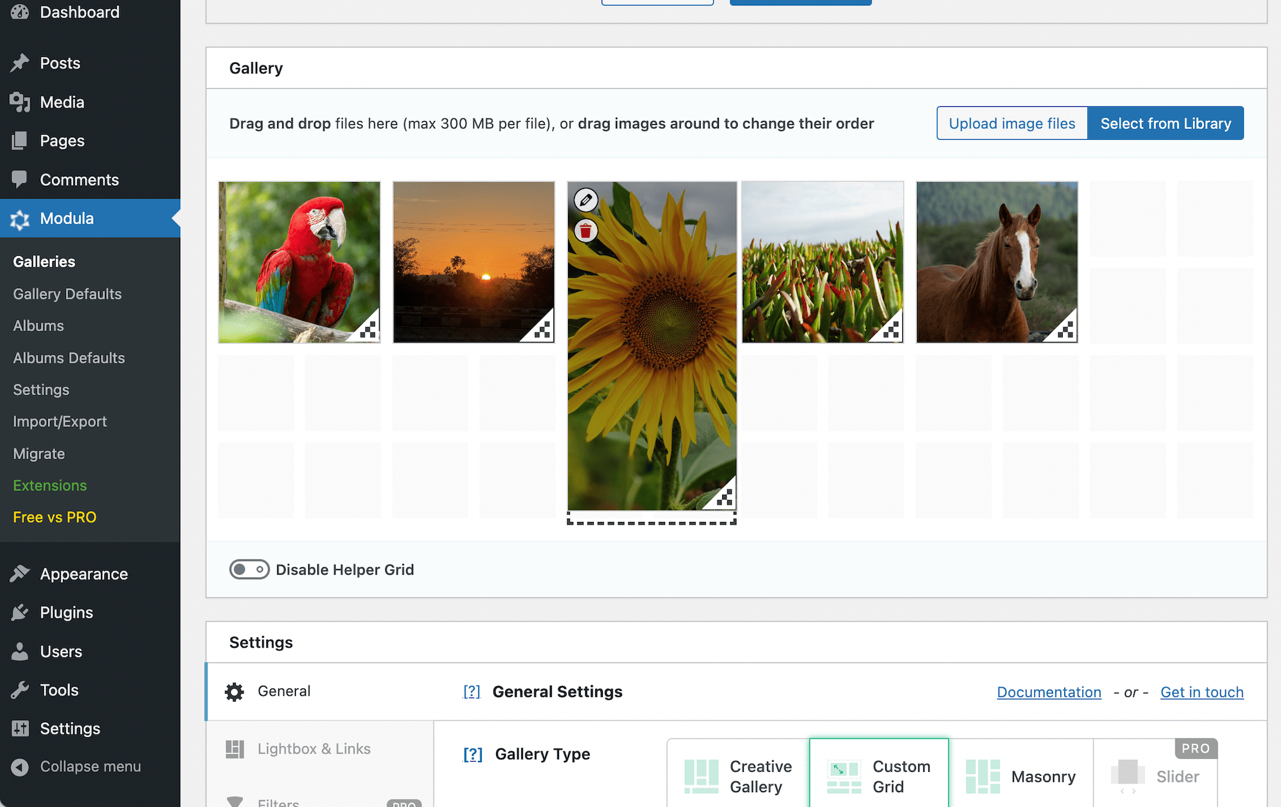Click resize handle on parrot image corner

tap(368, 330)
